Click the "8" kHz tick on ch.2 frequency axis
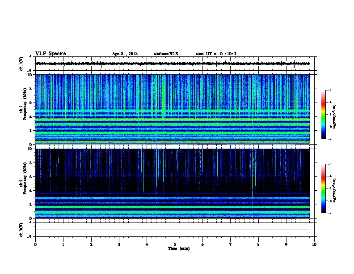Viewport: 354px width, 274px height. pyautogui.click(x=31, y=163)
